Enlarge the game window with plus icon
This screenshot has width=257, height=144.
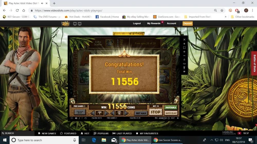coord(184,52)
